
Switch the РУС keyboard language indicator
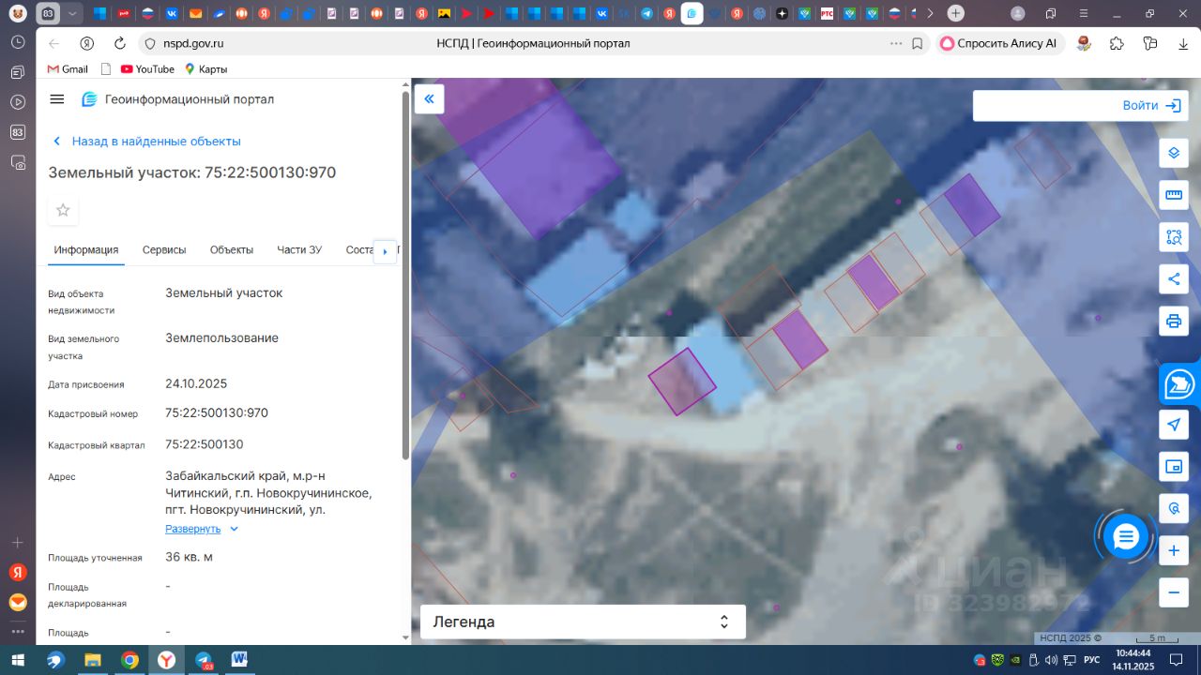1091,660
